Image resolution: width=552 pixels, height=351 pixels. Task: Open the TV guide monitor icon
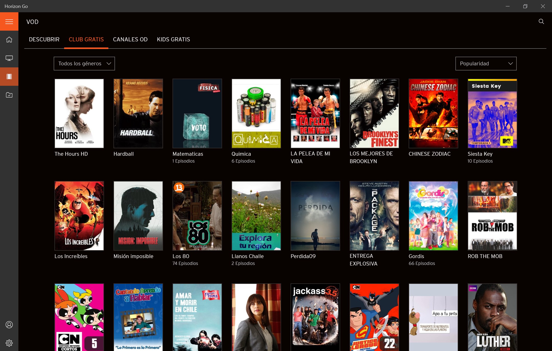click(9, 58)
